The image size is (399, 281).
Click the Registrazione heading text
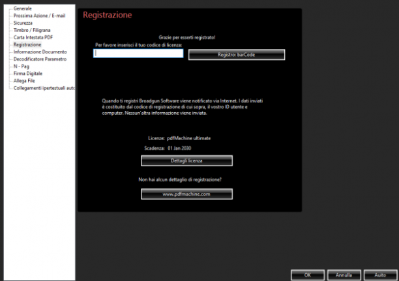pos(108,15)
